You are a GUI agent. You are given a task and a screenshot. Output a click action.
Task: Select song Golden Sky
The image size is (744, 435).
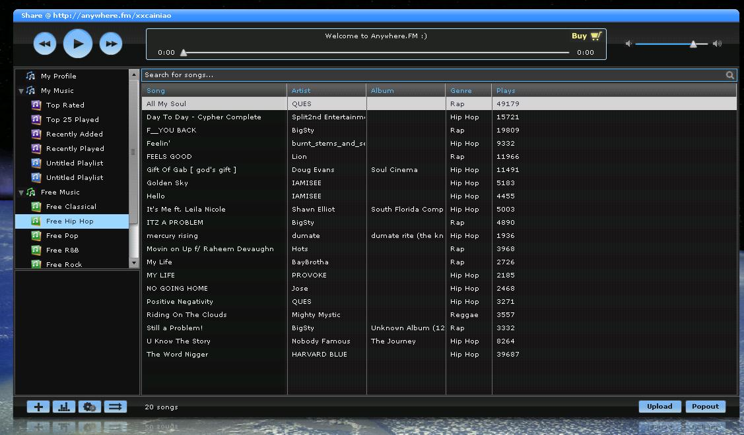[439, 183]
